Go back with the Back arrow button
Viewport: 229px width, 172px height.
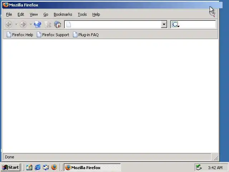[x=9, y=24]
